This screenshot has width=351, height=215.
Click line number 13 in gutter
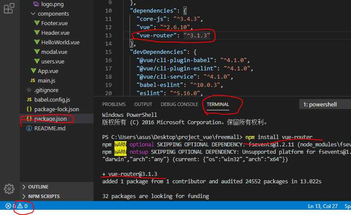108,35
